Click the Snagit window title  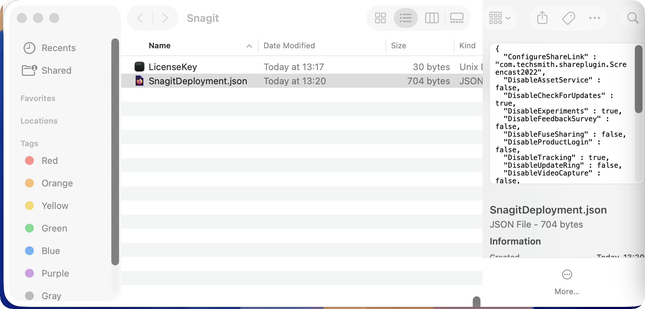click(x=203, y=18)
